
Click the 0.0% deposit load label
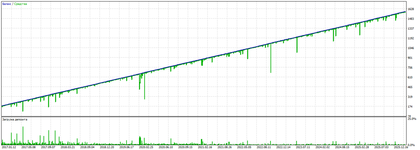[412, 145]
